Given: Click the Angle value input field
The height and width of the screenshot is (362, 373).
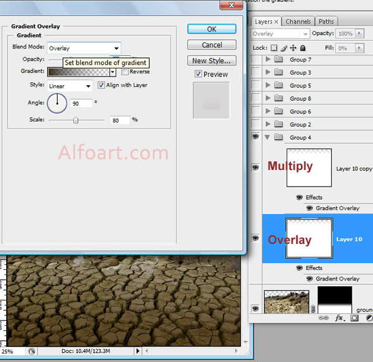Looking at the screenshot, I should (x=83, y=103).
